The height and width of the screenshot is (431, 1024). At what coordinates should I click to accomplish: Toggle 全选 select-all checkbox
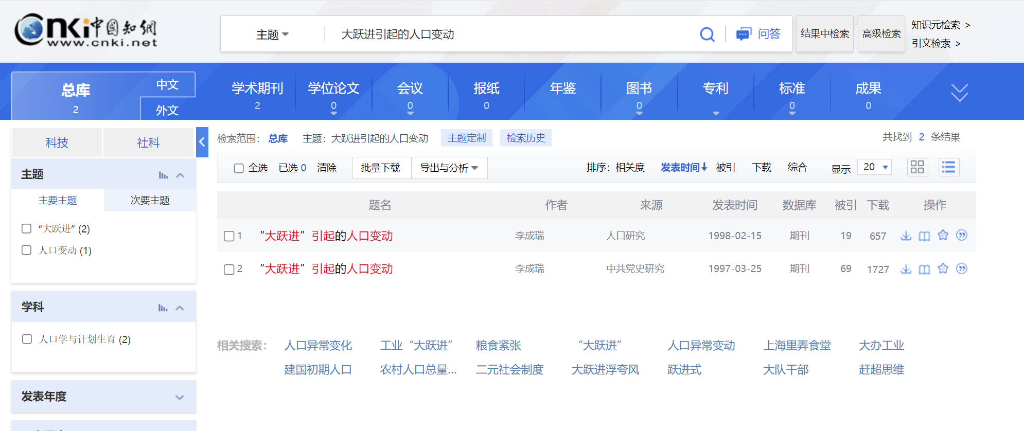238,168
